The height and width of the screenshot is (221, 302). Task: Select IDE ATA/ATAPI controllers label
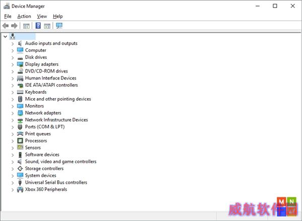click(51, 85)
